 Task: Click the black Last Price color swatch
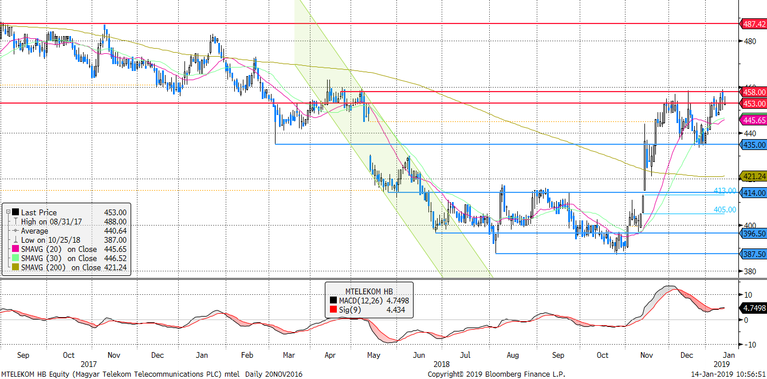(15, 212)
